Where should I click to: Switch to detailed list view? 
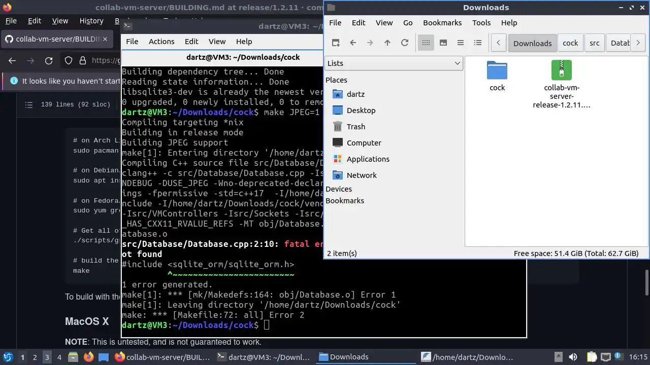[478, 43]
